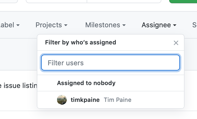Open the Milestones filter dropdown
197x119 pixels.
tap(105, 25)
